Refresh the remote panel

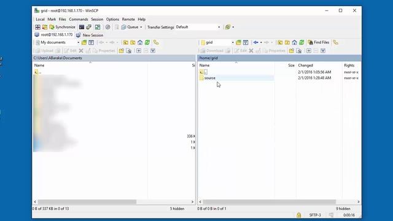coord(302,42)
